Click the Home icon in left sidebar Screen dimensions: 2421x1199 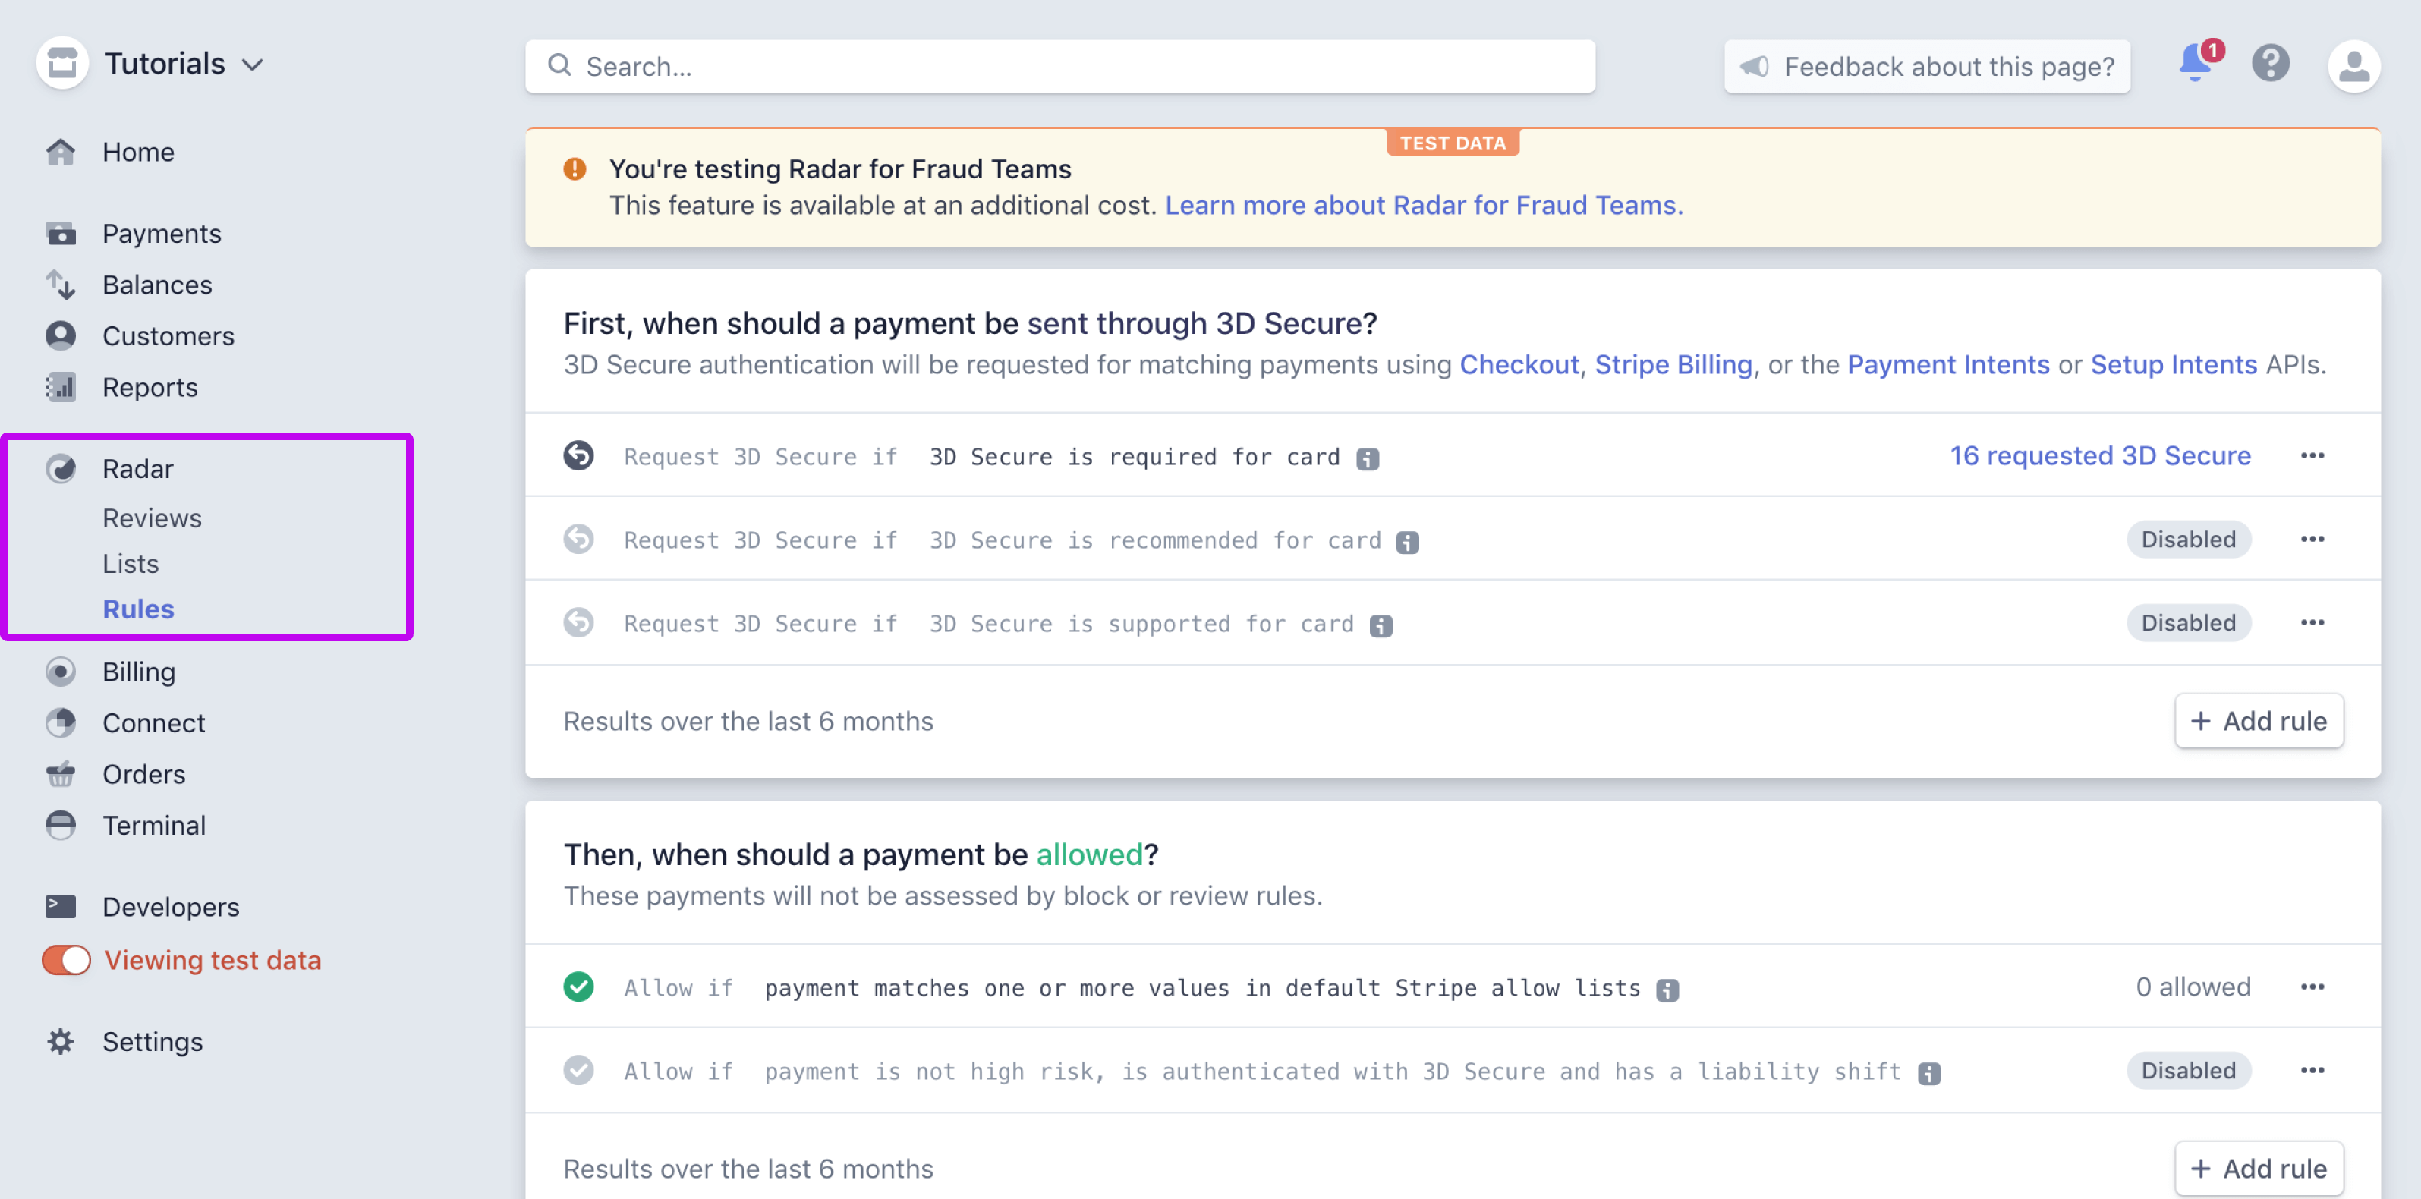coord(60,149)
